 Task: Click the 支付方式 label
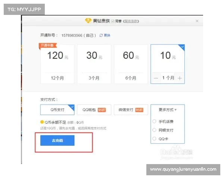pos(49,100)
